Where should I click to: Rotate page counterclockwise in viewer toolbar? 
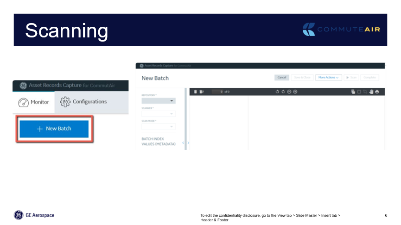[277, 91]
